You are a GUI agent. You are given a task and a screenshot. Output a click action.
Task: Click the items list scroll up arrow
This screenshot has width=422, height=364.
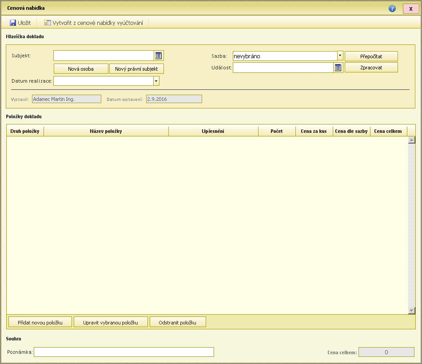click(411, 140)
